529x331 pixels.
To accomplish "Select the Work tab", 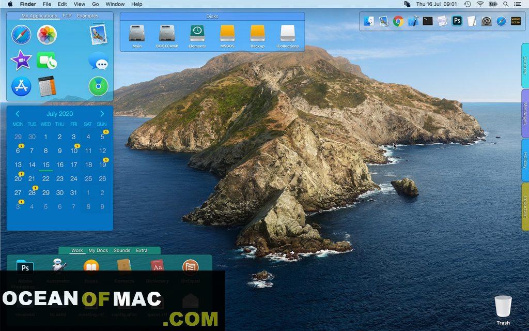I will (77, 251).
